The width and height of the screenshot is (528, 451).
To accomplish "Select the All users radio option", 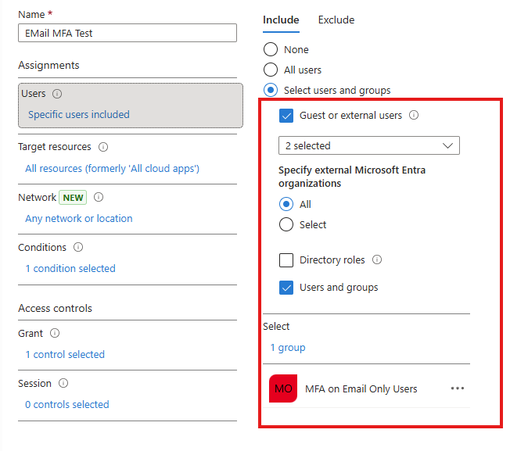I will [x=271, y=70].
